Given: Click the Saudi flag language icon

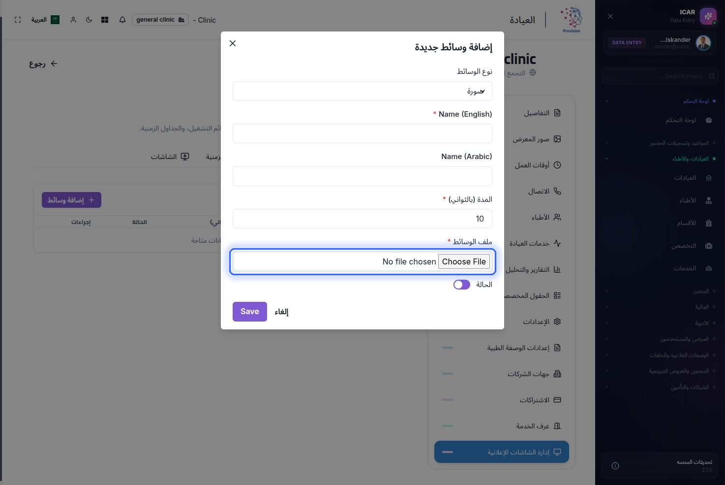Looking at the screenshot, I should [55, 20].
